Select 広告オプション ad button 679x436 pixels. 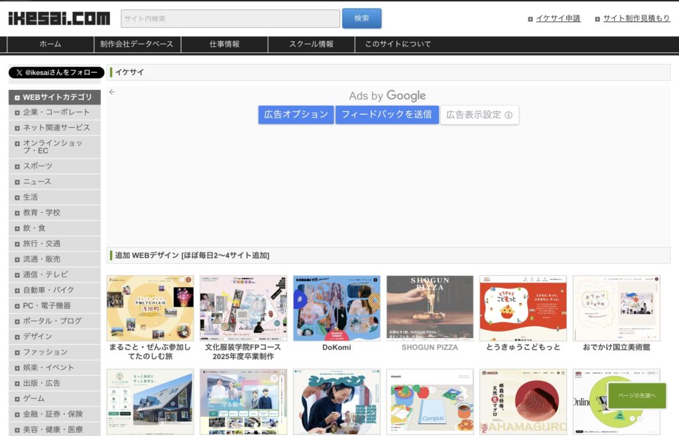296,114
